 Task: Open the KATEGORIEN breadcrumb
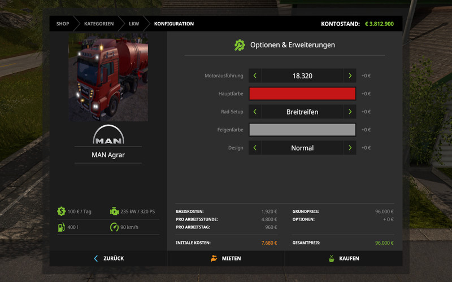[99, 24]
